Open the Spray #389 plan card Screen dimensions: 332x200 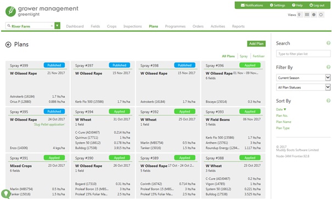pos(168,176)
